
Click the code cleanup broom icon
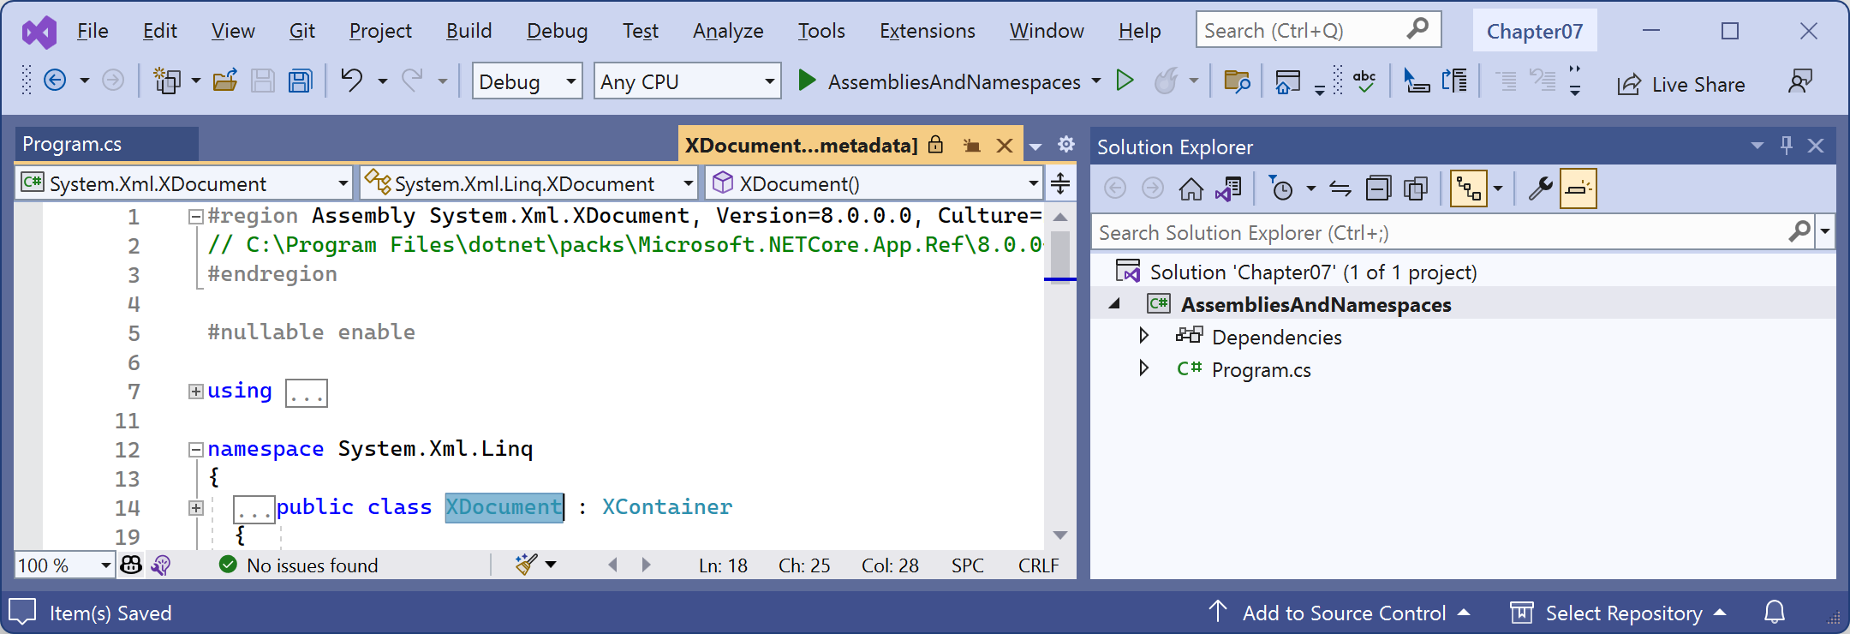pyautogui.click(x=526, y=565)
